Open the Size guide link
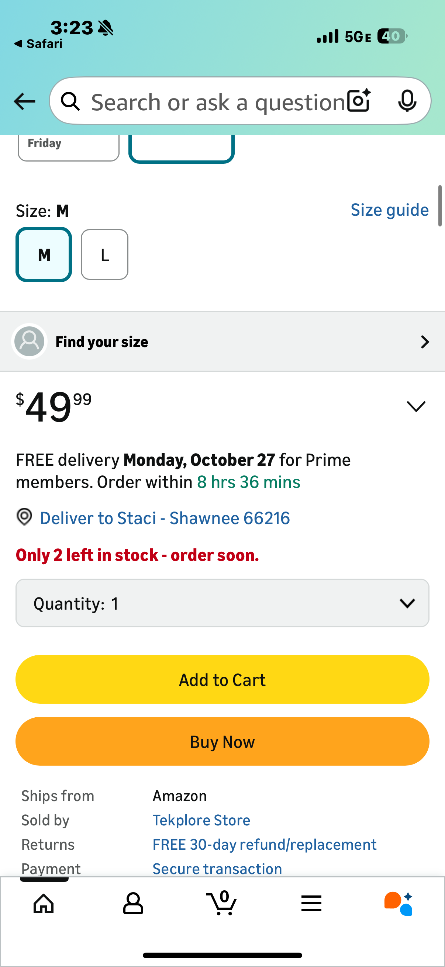Screen dimensions: 445x967 click(389, 210)
